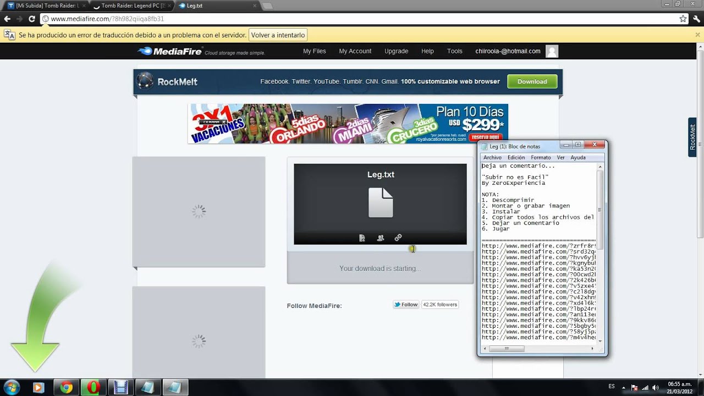Click the Action Center flag icon in the system tray
Viewport: 704px width, 396px height.
point(634,387)
